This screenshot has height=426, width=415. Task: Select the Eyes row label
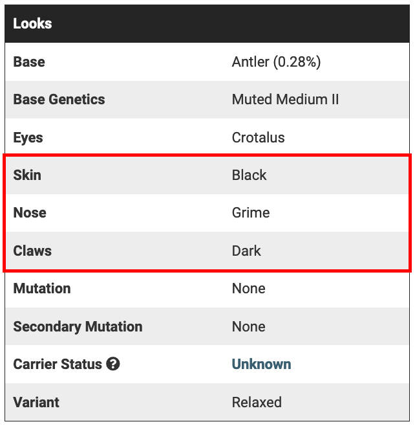pyautogui.click(x=28, y=137)
